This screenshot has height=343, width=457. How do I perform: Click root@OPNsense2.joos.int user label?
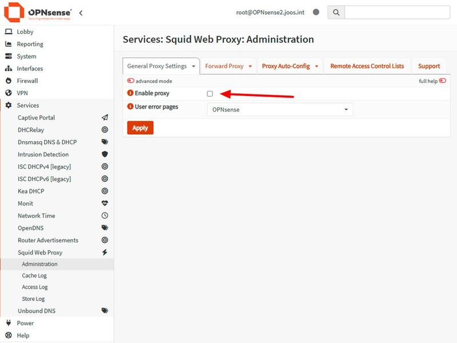(x=270, y=12)
